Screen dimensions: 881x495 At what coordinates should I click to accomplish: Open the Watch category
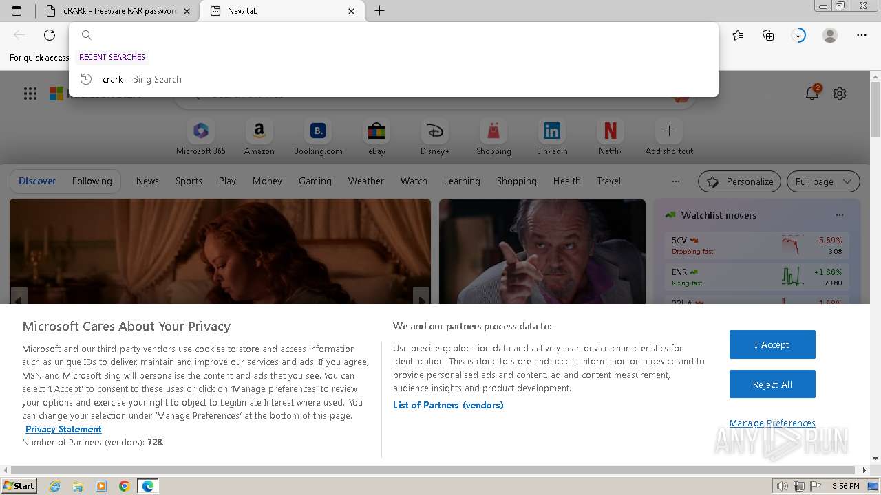click(414, 181)
